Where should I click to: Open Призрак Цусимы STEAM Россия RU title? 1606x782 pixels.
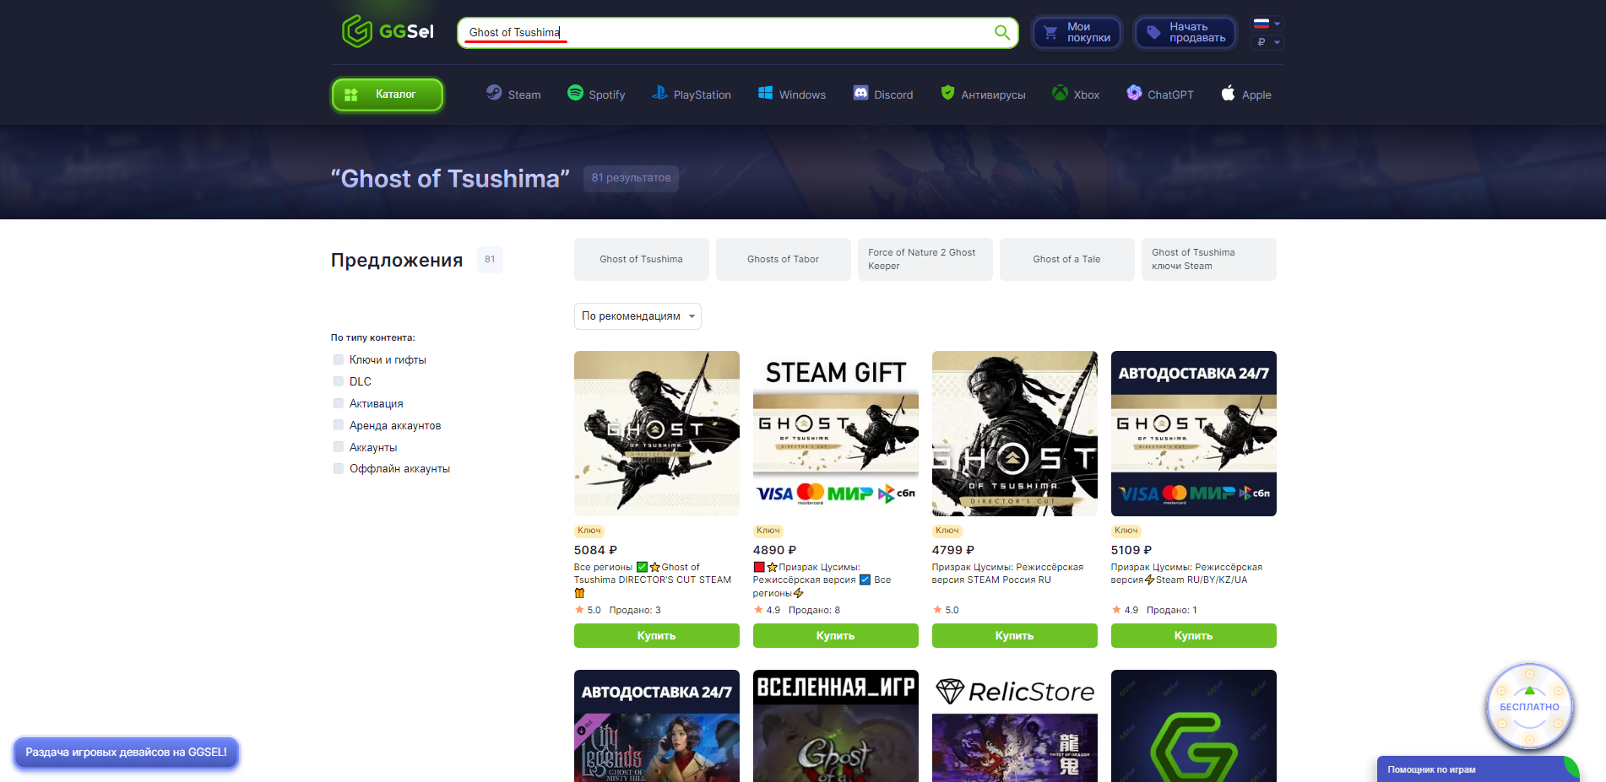pyautogui.click(x=1007, y=574)
